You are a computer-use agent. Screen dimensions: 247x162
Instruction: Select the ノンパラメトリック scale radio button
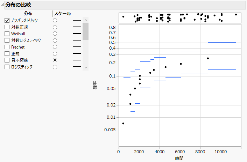coord(55,21)
